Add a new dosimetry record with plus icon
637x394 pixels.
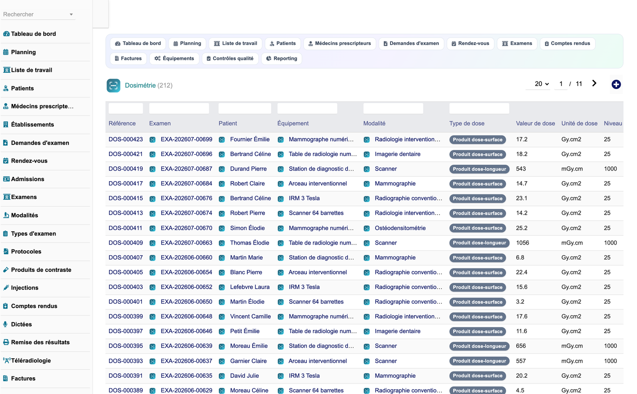[x=616, y=84]
